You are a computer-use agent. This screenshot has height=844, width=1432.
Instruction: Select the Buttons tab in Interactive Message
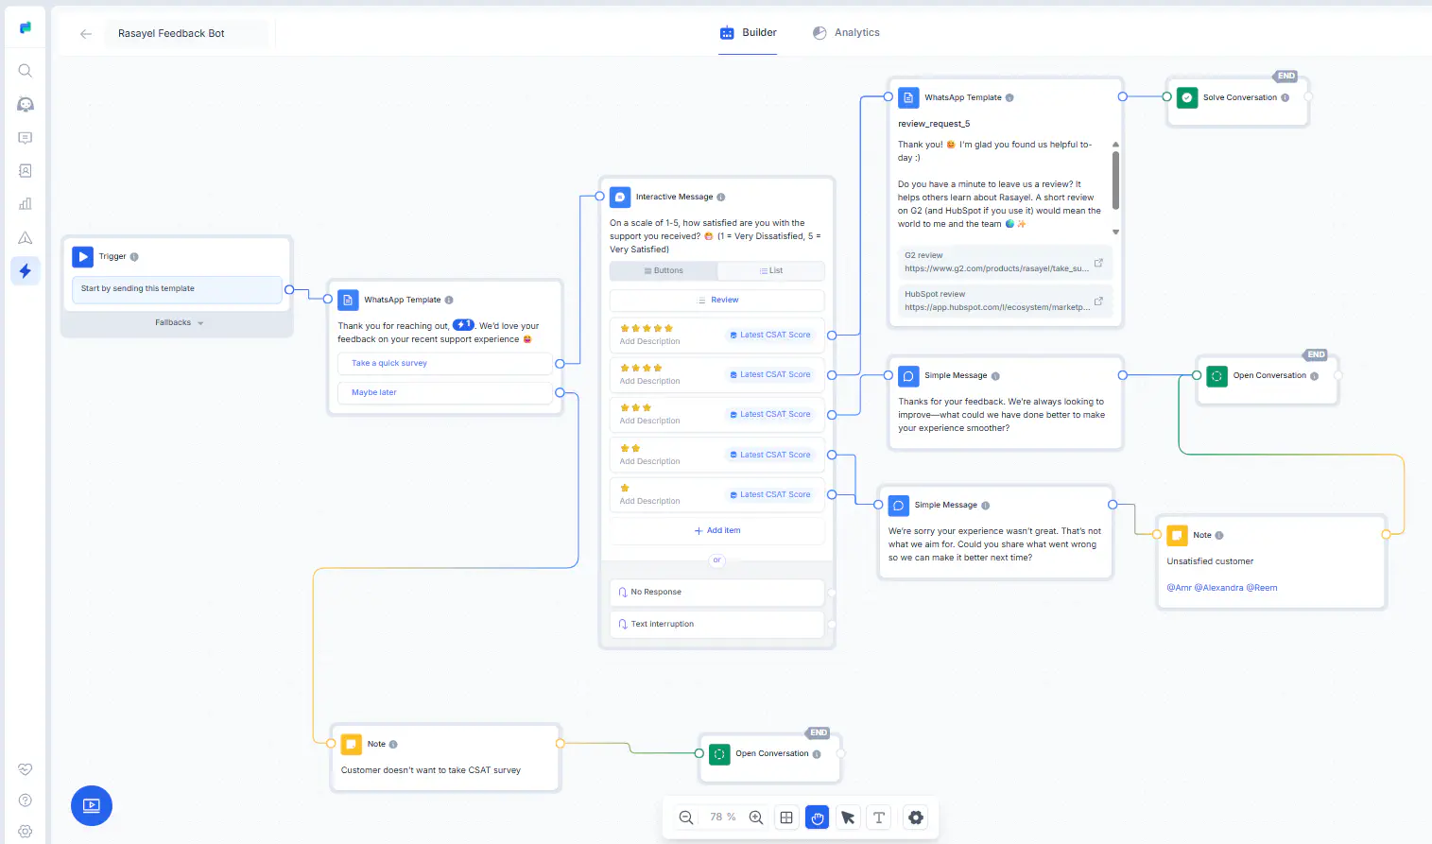pyautogui.click(x=664, y=270)
